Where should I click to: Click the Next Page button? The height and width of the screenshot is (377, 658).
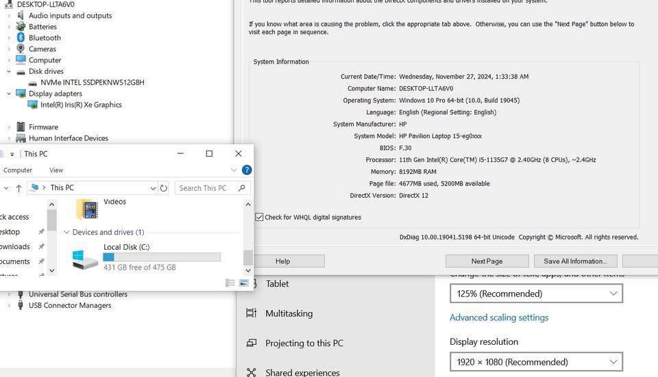coord(487,261)
